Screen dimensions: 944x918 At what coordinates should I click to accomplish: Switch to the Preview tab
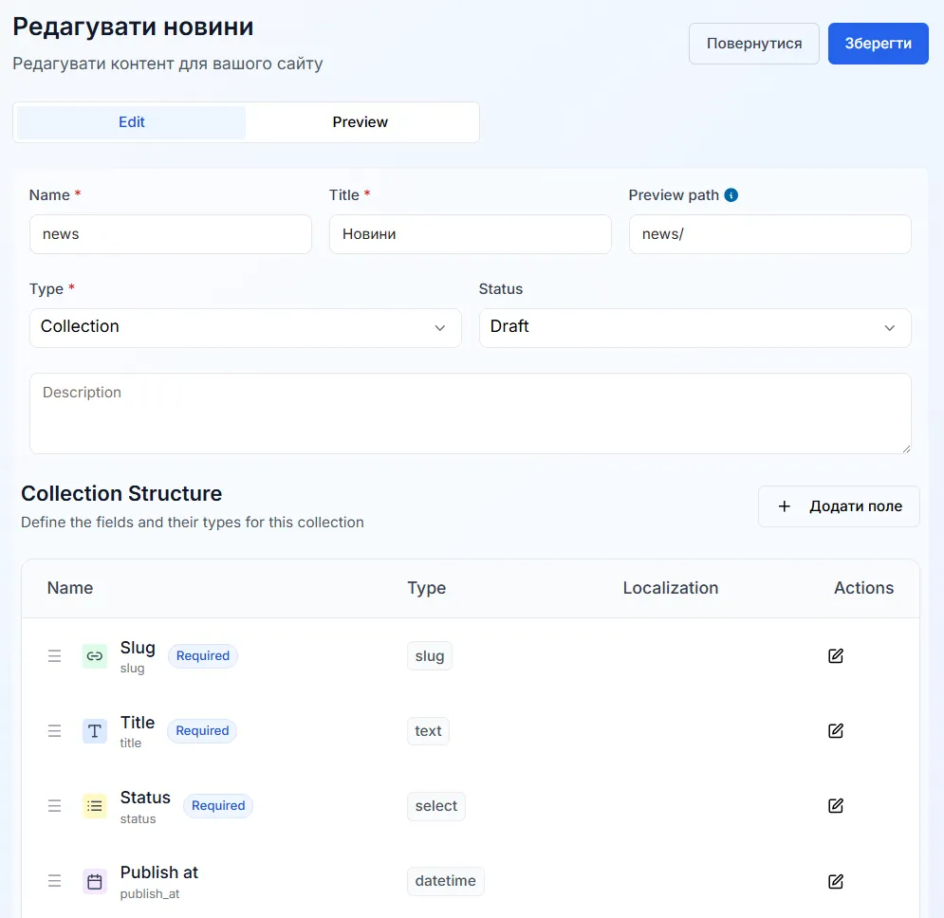pyautogui.click(x=360, y=122)
